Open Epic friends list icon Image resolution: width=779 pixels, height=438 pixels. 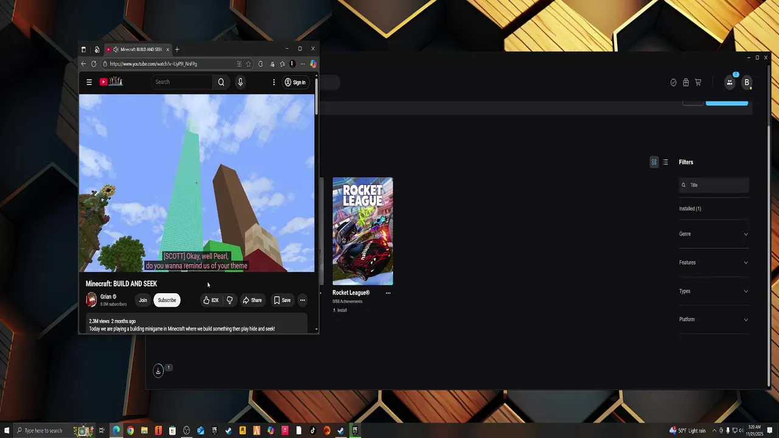pyautogui.click(x=730, y=82)
